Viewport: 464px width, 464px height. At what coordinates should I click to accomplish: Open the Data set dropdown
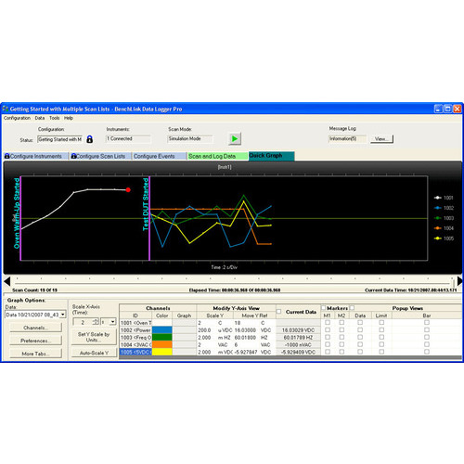tap(63, 315)
